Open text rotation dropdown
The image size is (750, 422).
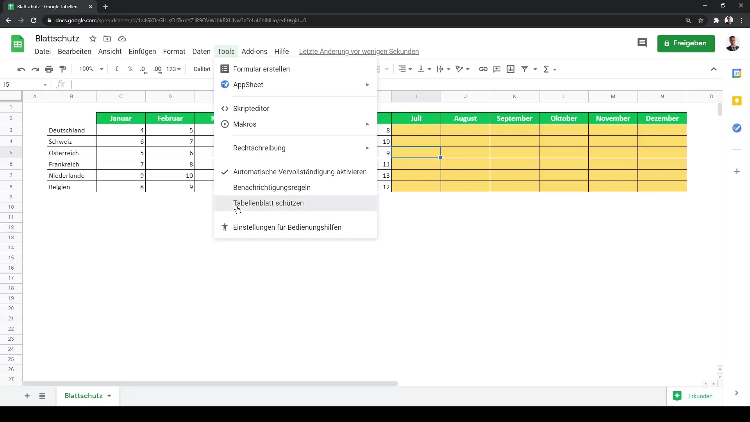coord(462,69)
